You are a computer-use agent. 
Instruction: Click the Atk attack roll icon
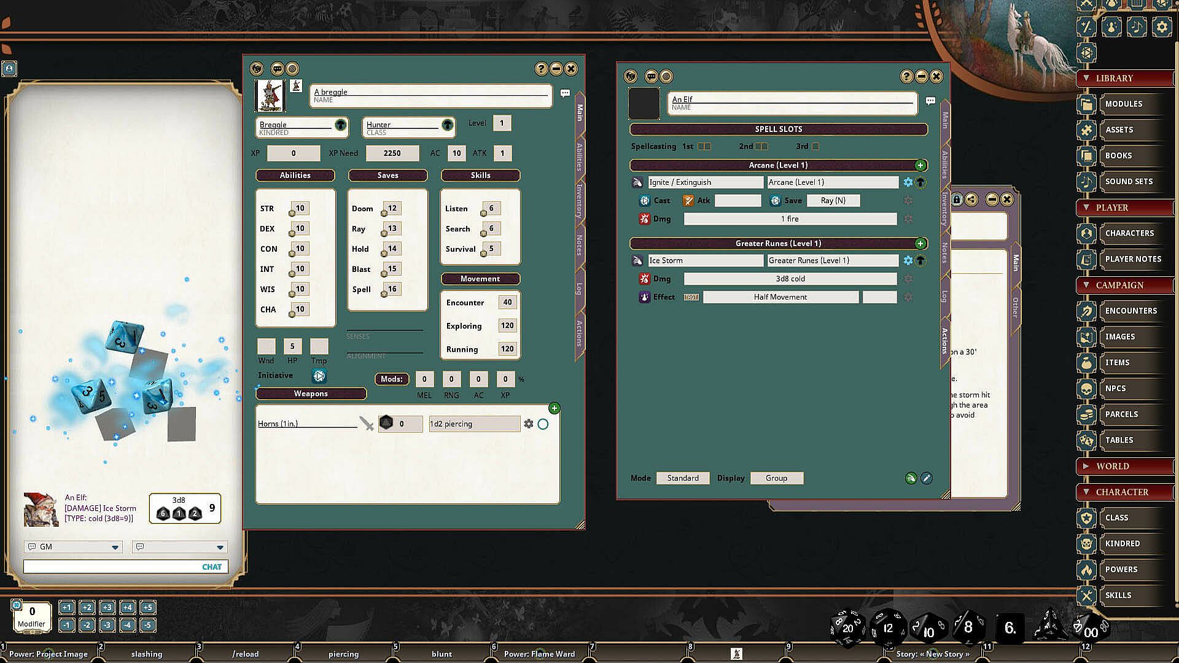click(688, 201)
